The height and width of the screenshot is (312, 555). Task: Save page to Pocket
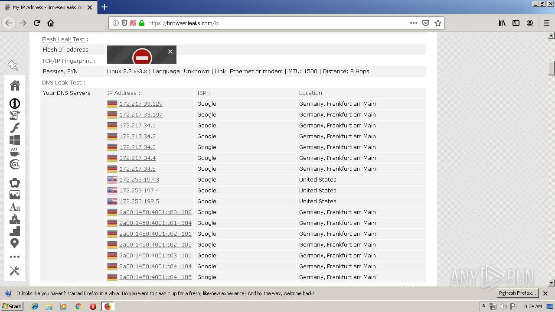pyautogui.click(x=426, y=23)
